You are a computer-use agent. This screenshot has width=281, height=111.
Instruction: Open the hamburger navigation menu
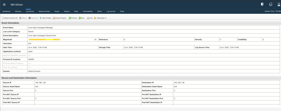(4, 4)
